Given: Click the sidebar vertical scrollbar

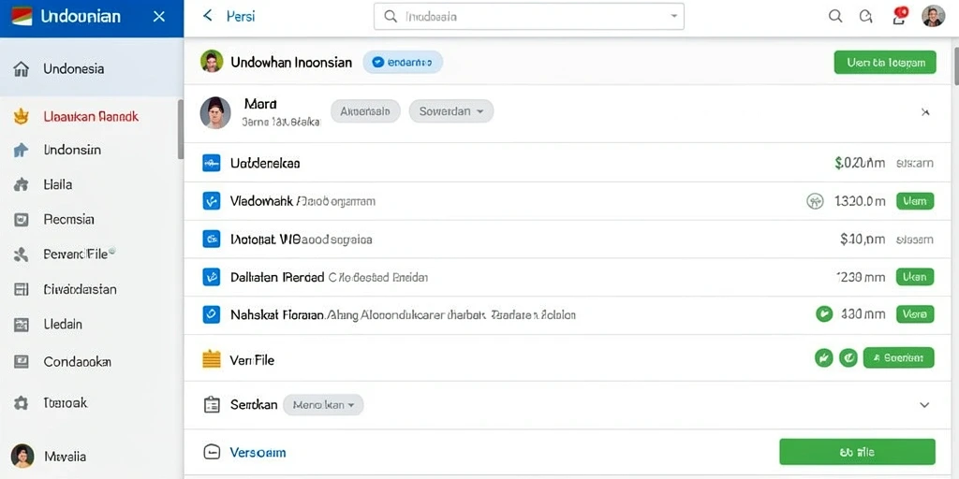Looking at the screenshot, I should point(181,128).
